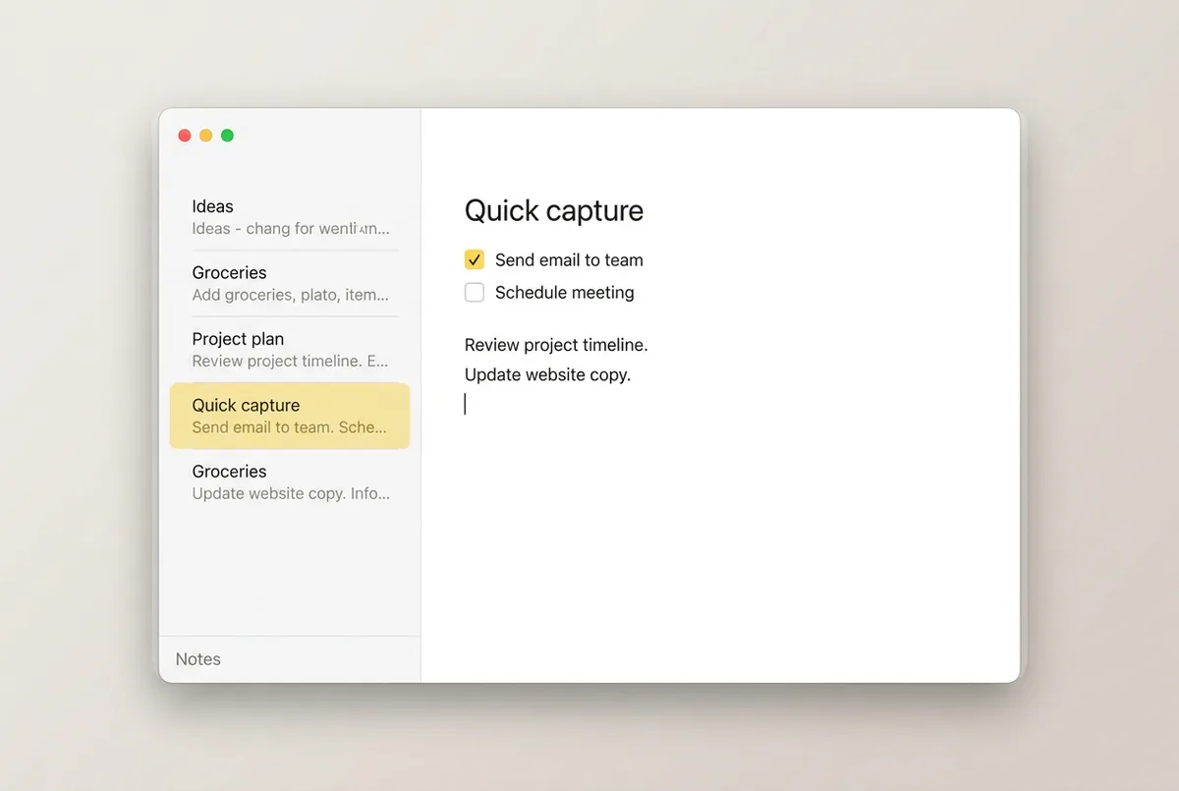Click the Review project timeline line in the note
The height and width of the screenshot is (791, 1179).
click(556, 345)
